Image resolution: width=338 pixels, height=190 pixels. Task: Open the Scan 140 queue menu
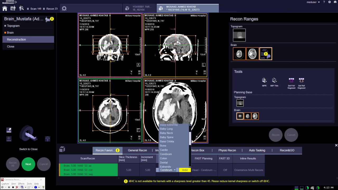click(34, 9)
